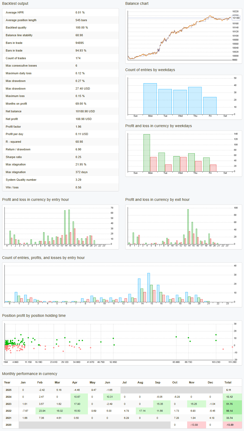Click the "0.01 %" Average HPR value

[x=80, y=12]
